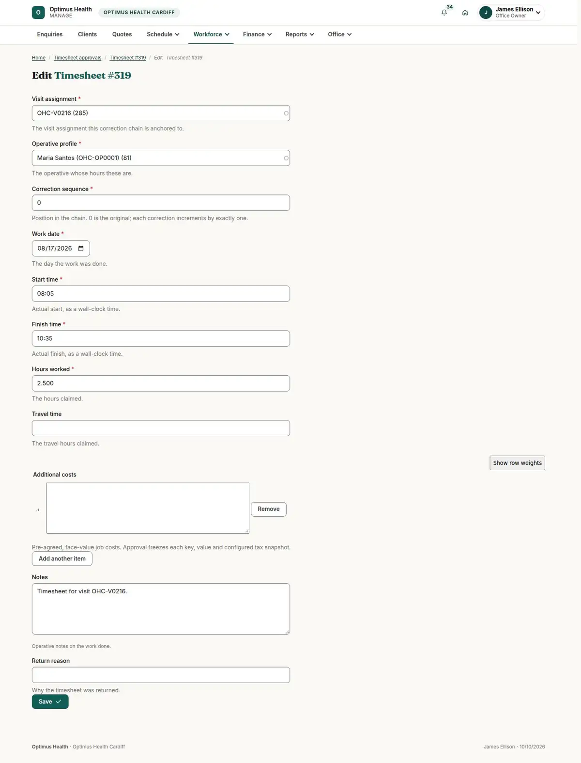Open the notifications bell icon
The width and height of the screenshot is (581, 763).
pos(444,13)
